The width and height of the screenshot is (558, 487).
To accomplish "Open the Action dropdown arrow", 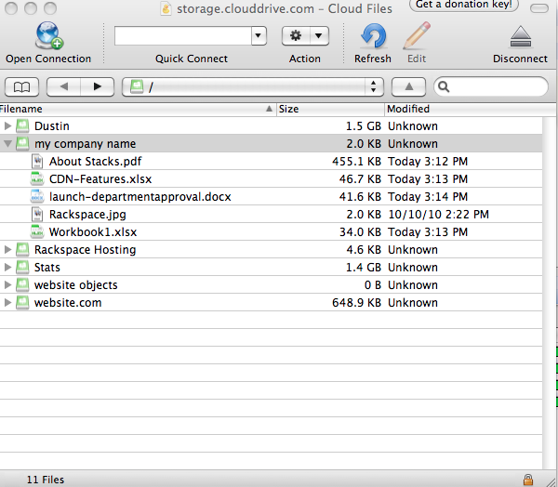I will [x=319, y=35].
